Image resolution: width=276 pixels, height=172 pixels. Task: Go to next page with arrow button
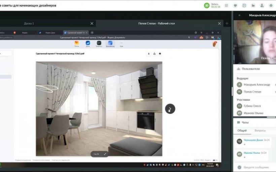click(170, 109)
